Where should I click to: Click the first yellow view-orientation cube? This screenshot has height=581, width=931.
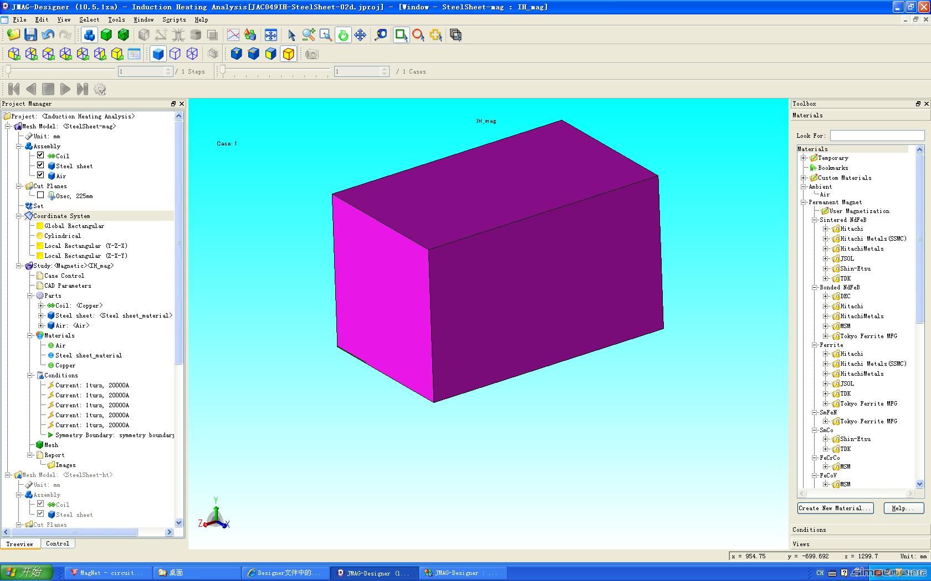pos(14,54)
